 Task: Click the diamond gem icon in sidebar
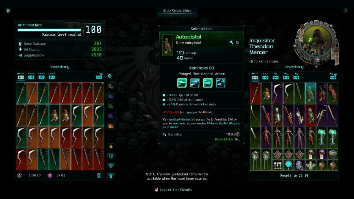(x=111, y=166)
